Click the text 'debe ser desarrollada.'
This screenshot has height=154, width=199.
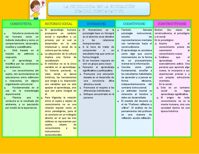tap(134, 98)
